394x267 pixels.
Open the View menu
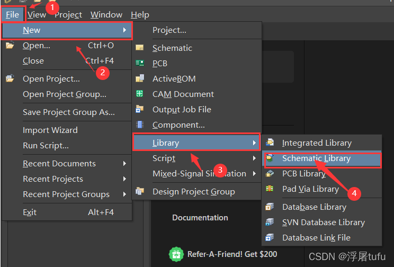tap(37, 15)
